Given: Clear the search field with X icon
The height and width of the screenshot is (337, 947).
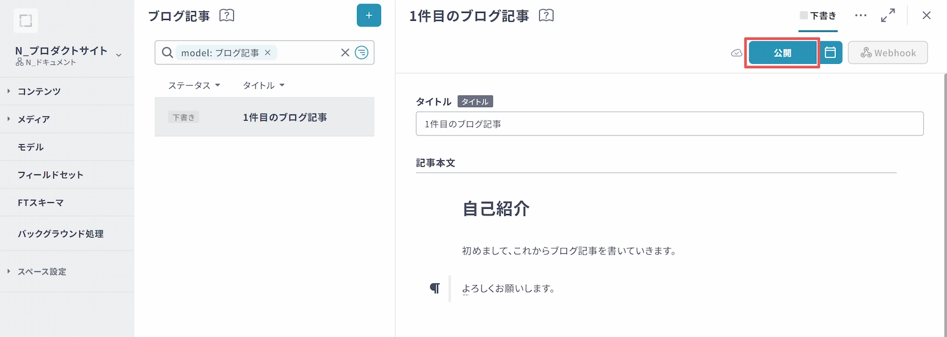Looking at the screenshot, I should click(x=345, y=53).
